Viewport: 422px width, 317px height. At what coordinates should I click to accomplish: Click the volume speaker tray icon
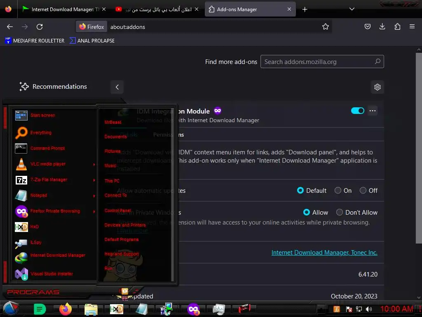(x=369, y=309)
